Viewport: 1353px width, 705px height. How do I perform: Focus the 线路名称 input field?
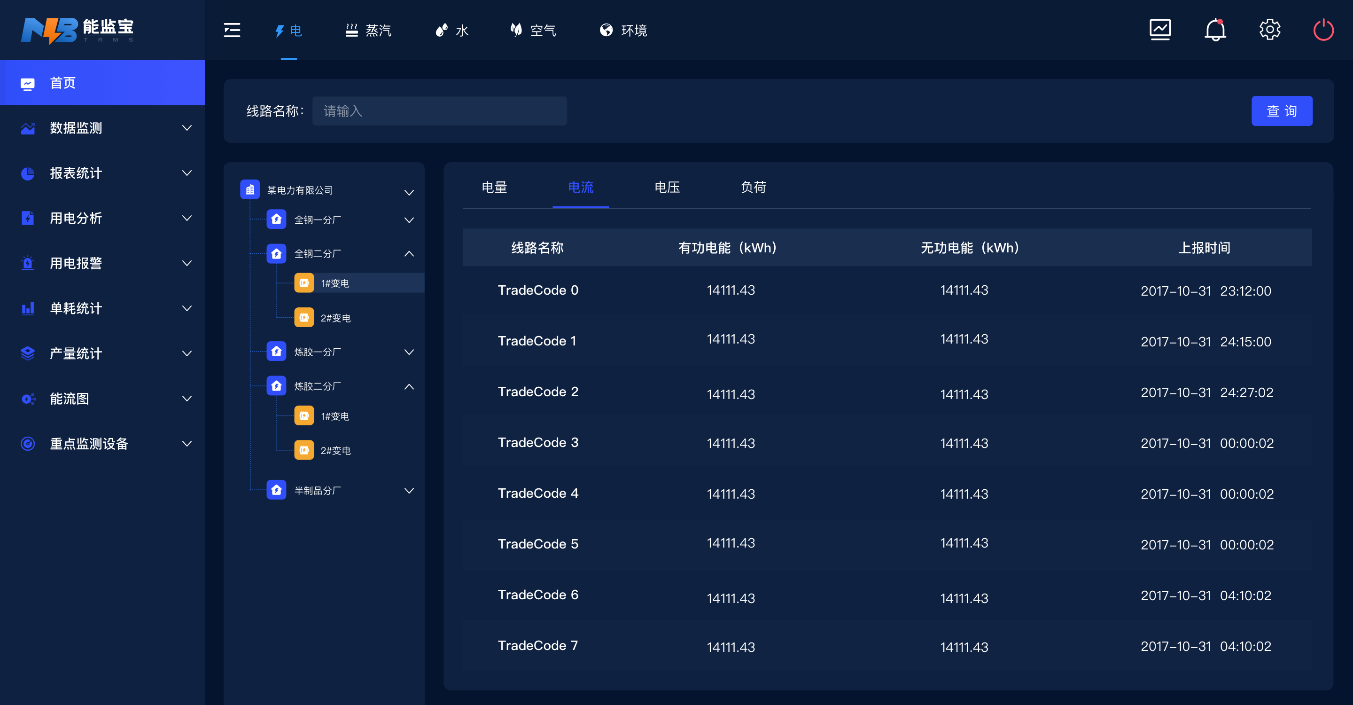click(439, 111)
